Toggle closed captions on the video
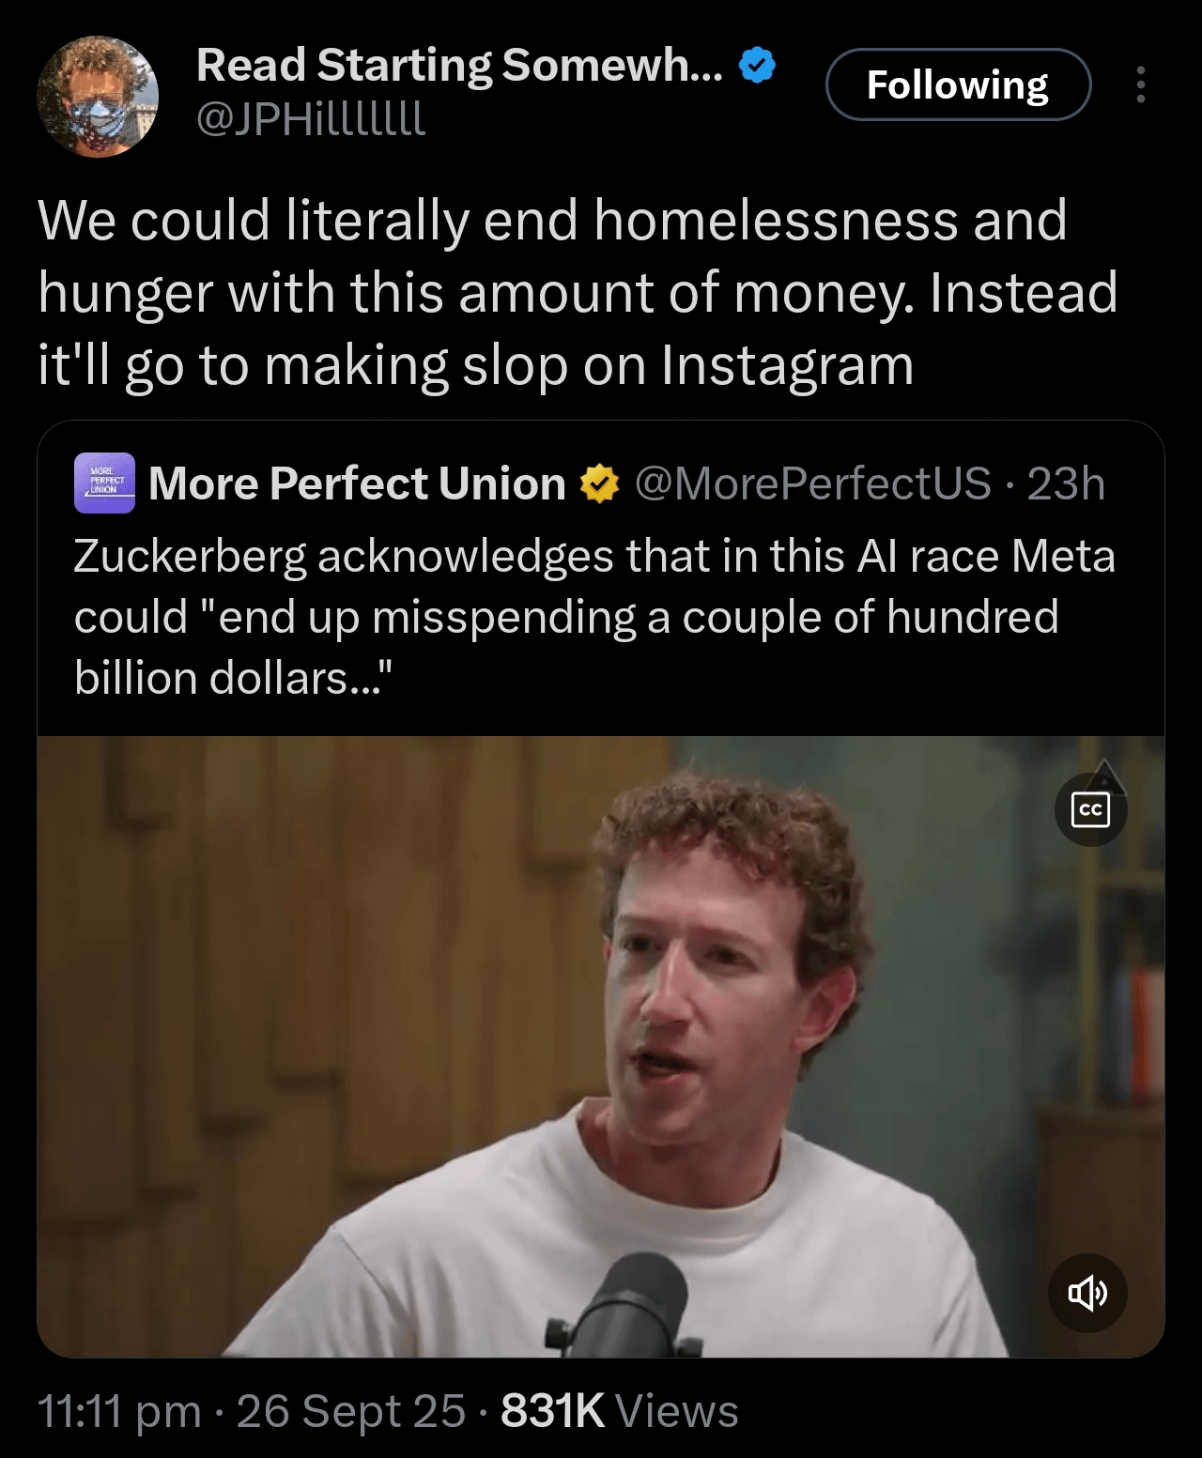This screenshot has height=1458, width=1202. click(x=1090, y=809)
